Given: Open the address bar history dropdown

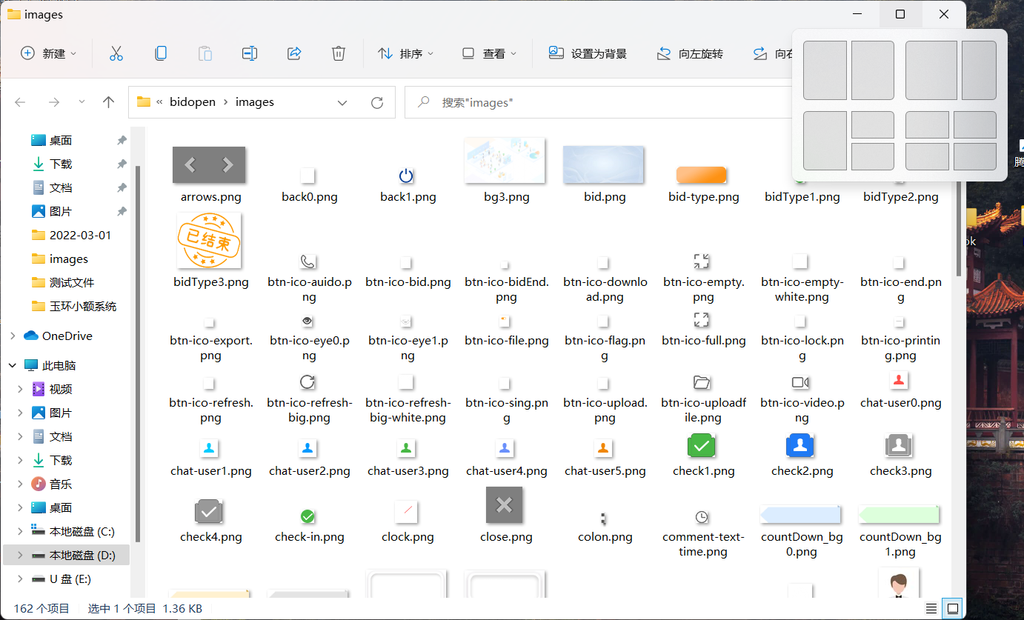Looking at the screenshot, I should pyautogui.click(x=342, y=102).
